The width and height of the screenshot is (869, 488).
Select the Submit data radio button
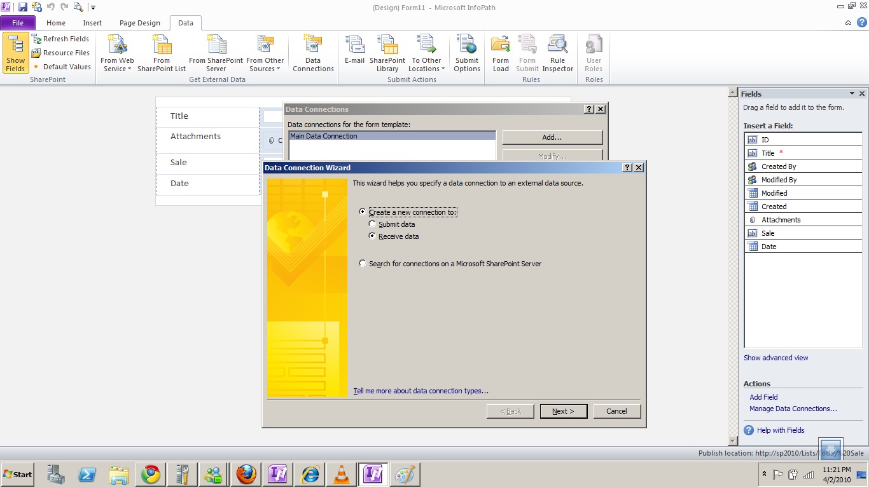pyautogui.click(x=373, y=224)
